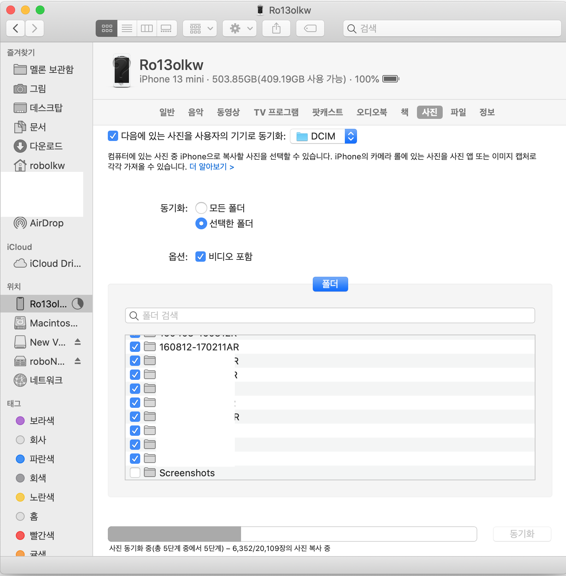Switch to column view in toolbar
This screenshot has width=566, height=576.
click(x=147, y=28)
